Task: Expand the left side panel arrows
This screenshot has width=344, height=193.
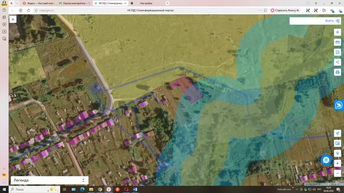Action: tap(13, 19)
